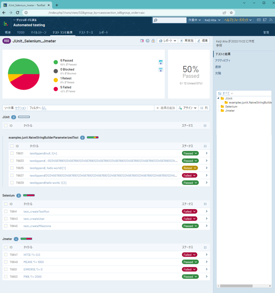Open the マイルストーン tab

(x=38, y=32)
